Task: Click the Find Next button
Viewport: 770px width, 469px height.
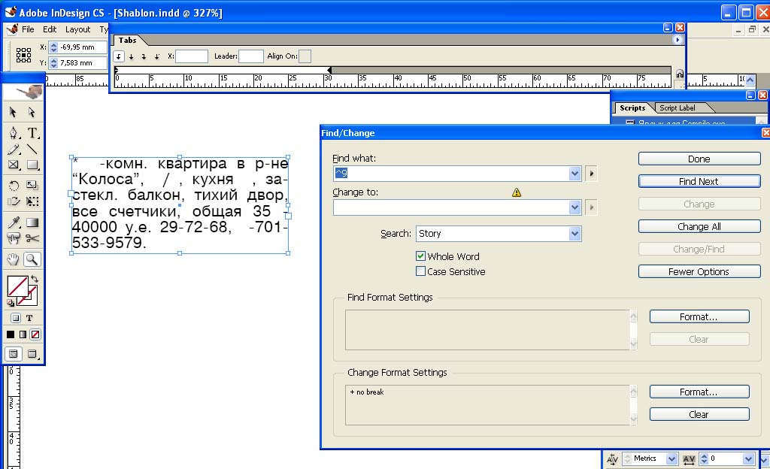Action: click(x=699, y=182)
